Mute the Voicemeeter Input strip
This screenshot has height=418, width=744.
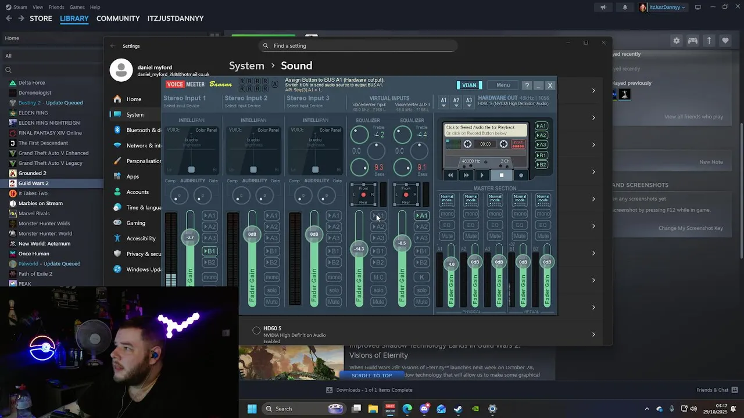[378, 302]
